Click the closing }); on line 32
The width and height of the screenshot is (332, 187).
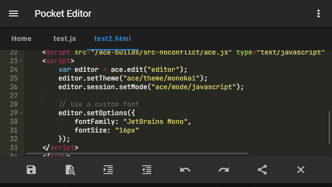click(64, 139)
